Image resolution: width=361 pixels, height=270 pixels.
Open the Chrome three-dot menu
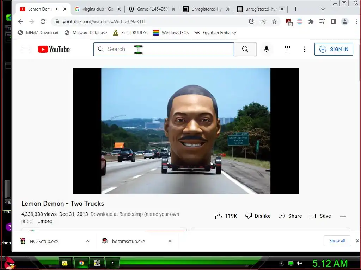point(356,21)
